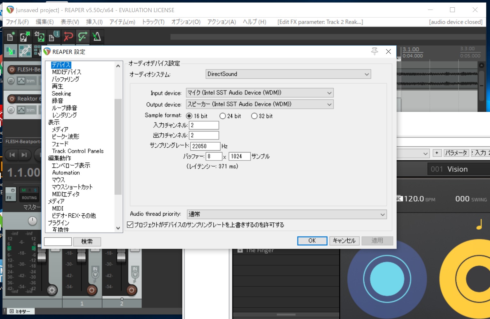
Task: Click the red Undo arrow icon
Action: pyautogui.click(x=68, y=37)
